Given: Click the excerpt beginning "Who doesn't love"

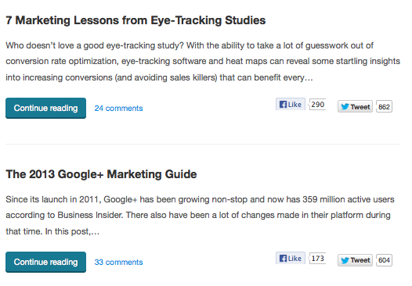Looking at the screenshot, I should 203,62.
